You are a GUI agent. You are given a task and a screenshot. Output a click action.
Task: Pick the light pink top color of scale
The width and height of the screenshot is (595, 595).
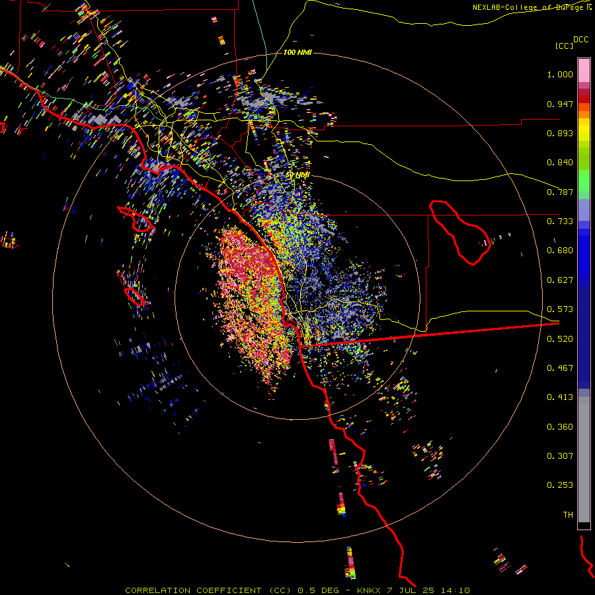[584, 70]
